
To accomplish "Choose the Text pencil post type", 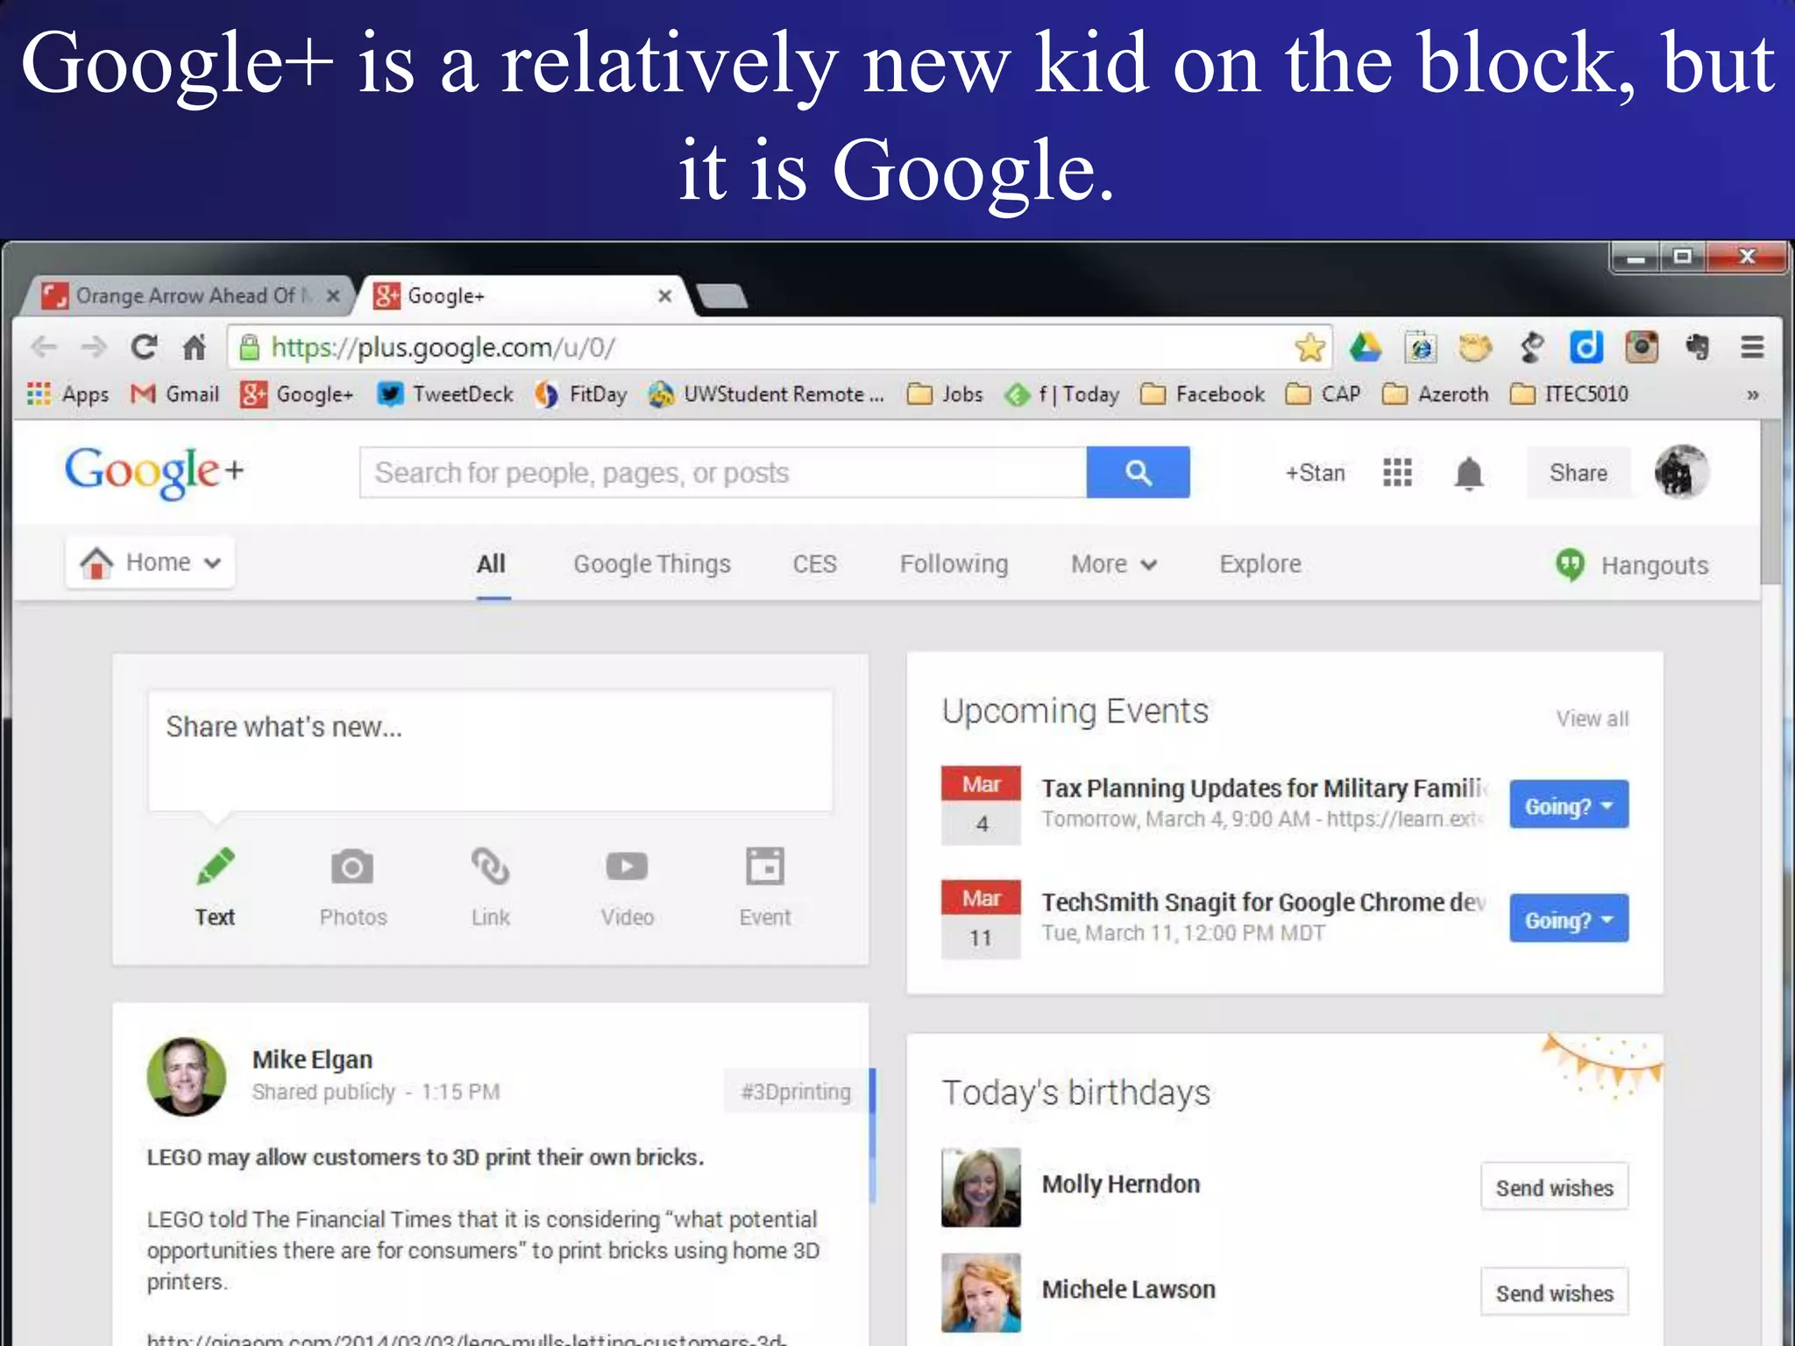I will [x=216, y=887].
